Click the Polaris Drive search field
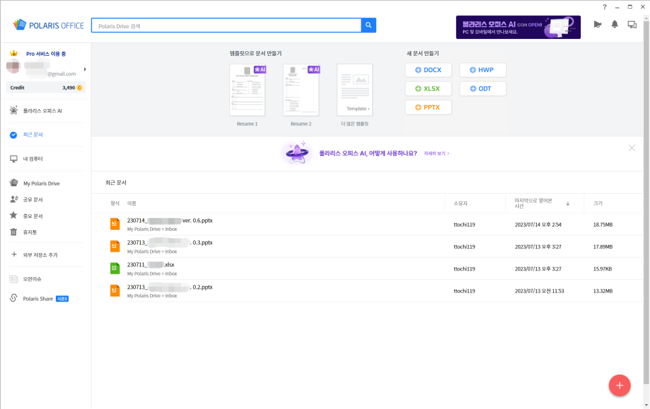The image size is (650, 409). 226,26
